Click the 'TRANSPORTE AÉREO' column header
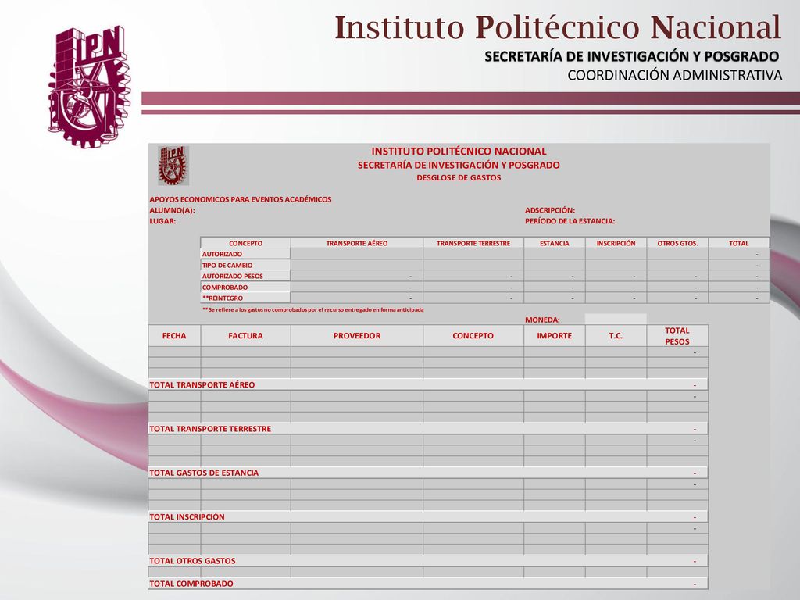Viewport: 800px width, 600px height. (x=356, y=244)
